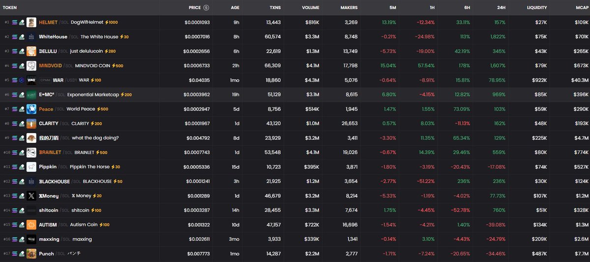Click the ⚡20 boost badge on XMoney
The height and width of the screenshot is (262, 590).
[x=97, y=196]
